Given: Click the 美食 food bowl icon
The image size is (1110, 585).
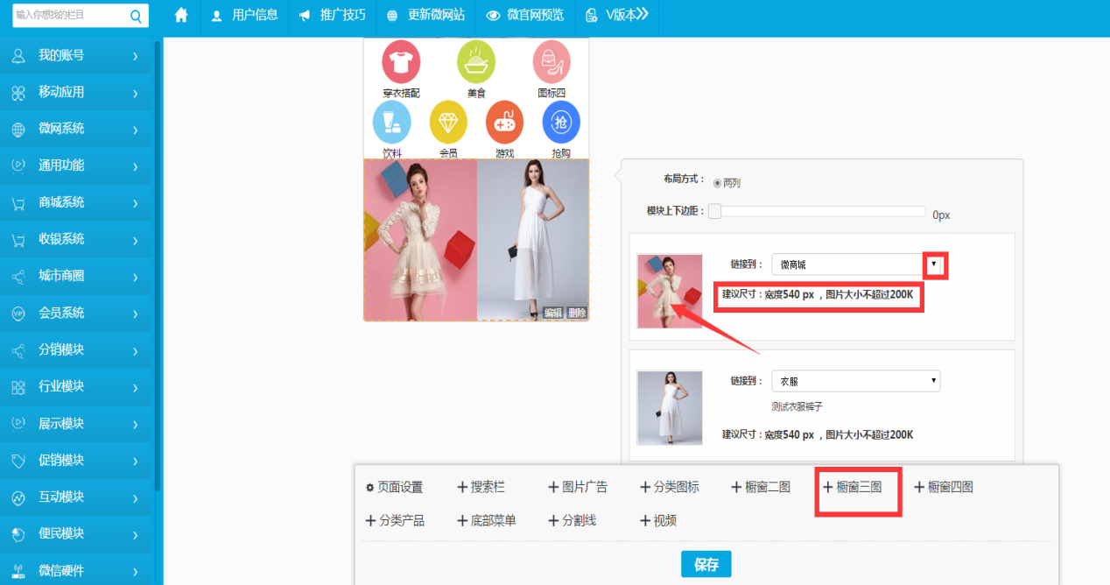Looking at the screenshot, I should coord(476,63).
